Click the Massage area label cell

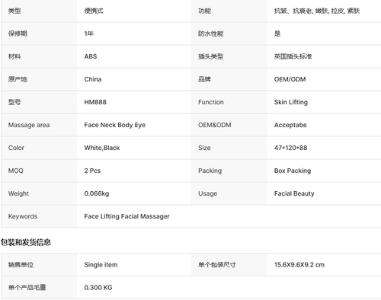[x=39, y=125]
